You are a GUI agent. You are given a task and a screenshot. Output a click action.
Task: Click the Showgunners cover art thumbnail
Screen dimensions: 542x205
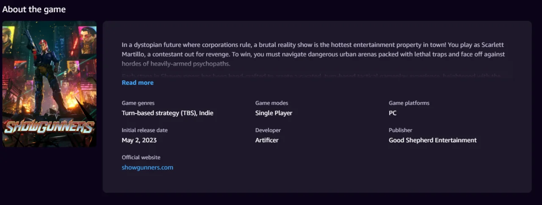[50, 84]
